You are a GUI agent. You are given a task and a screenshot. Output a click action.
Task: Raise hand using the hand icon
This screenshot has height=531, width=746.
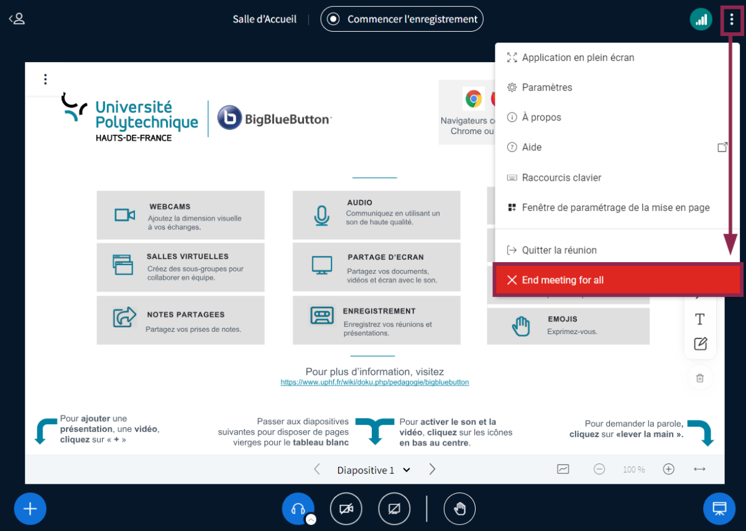point(459,509)
